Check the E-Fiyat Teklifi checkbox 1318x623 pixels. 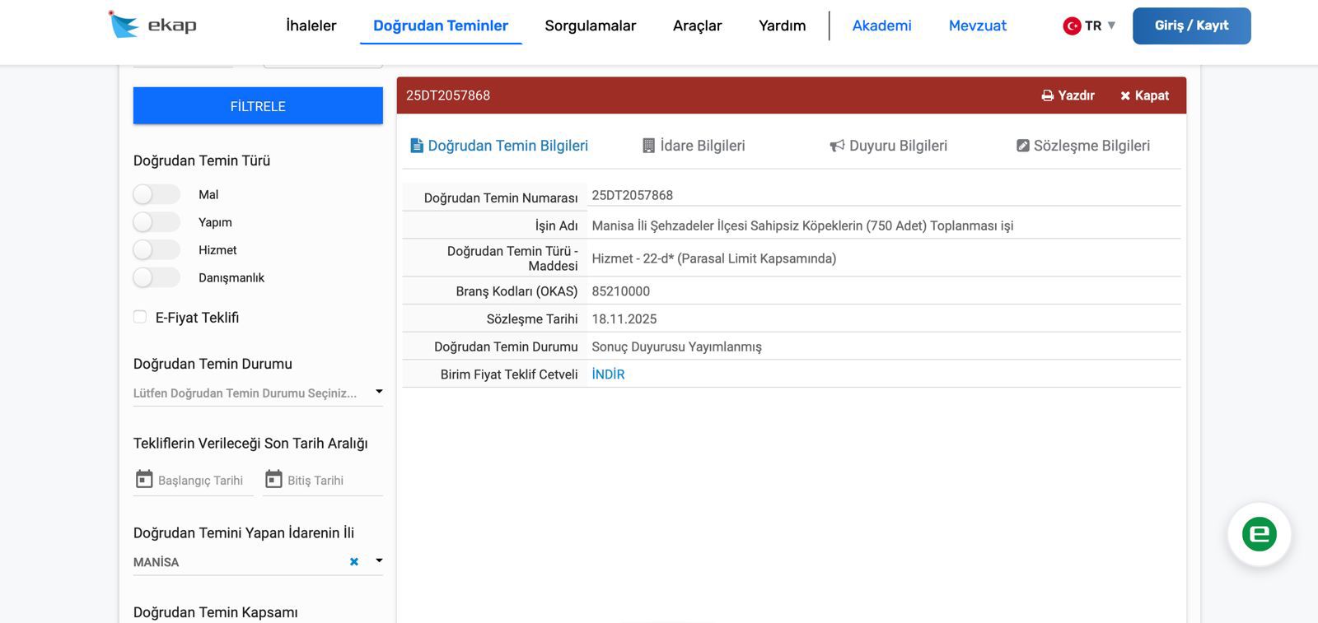pyautogui.click(x=140, y=317)
